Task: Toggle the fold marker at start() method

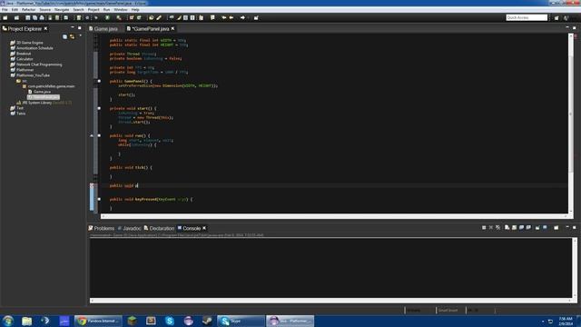Action: click(x=99, y=108)
